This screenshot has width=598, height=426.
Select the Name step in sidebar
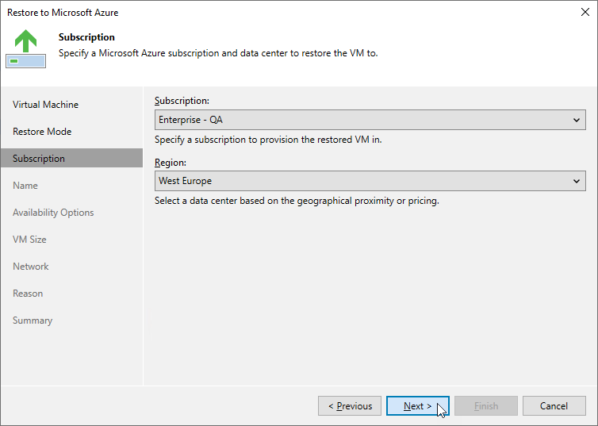tap(25, 186)
